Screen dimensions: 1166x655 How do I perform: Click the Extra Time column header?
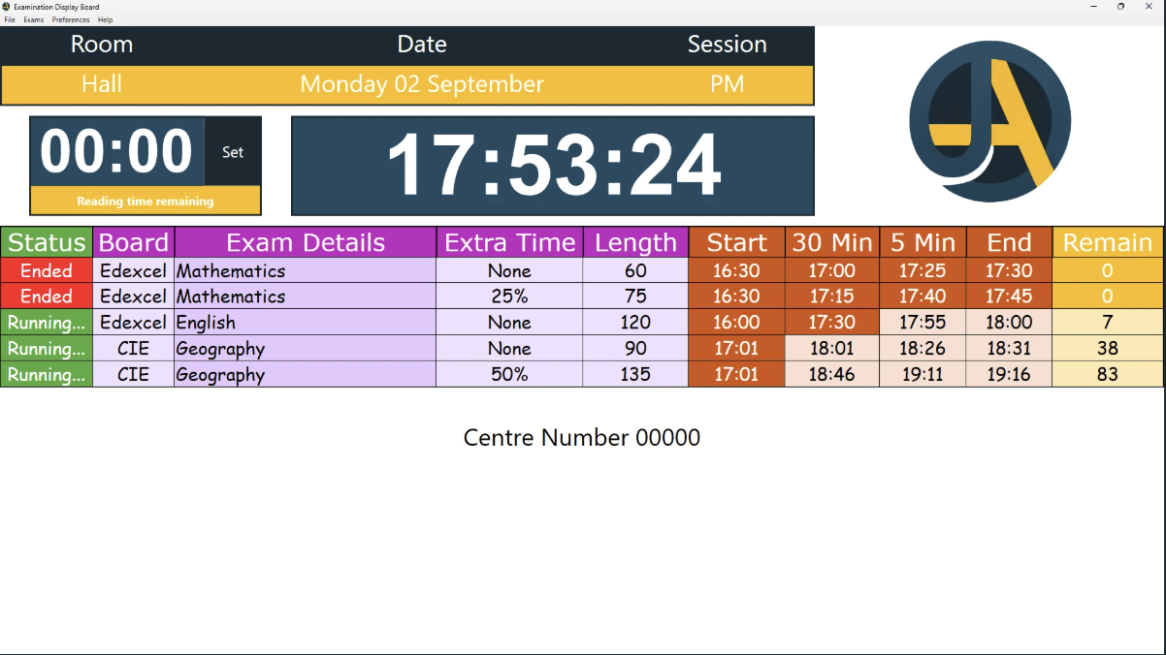click(509, 242)
